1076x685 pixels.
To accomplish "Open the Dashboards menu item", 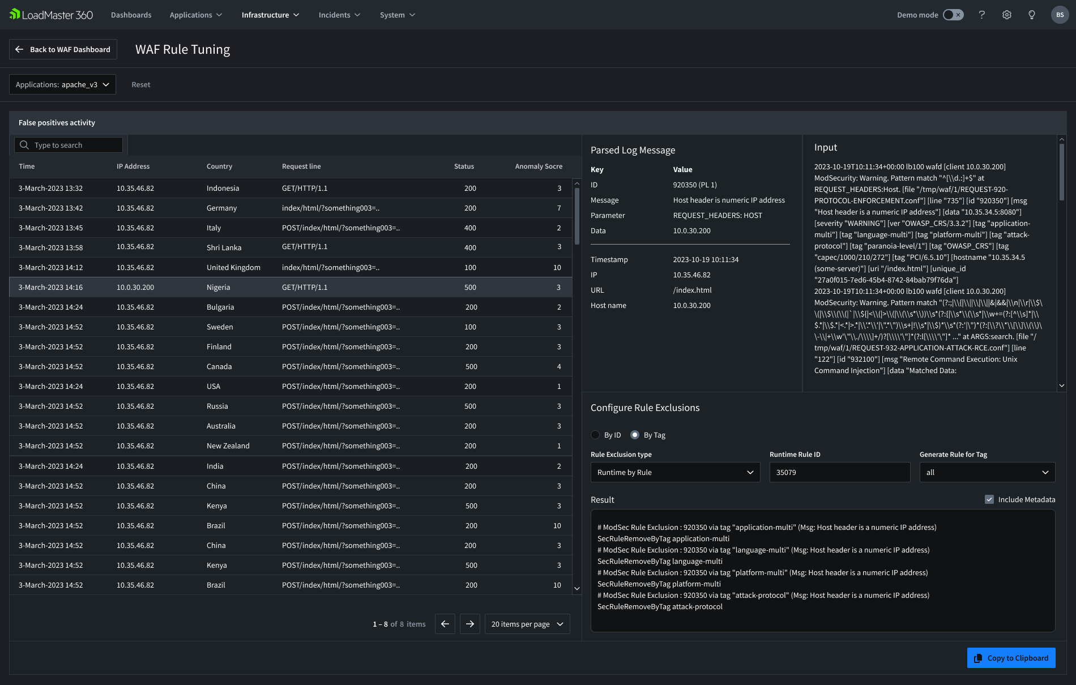I will tap(131, 15).
